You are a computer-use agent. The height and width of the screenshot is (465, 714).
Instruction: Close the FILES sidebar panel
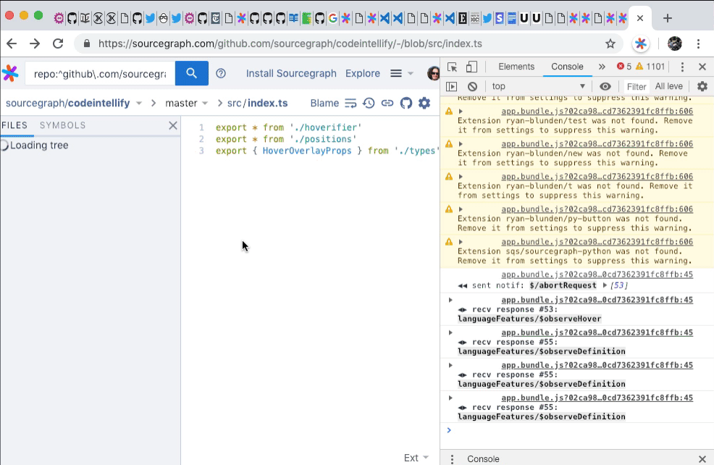coord(173,125)
